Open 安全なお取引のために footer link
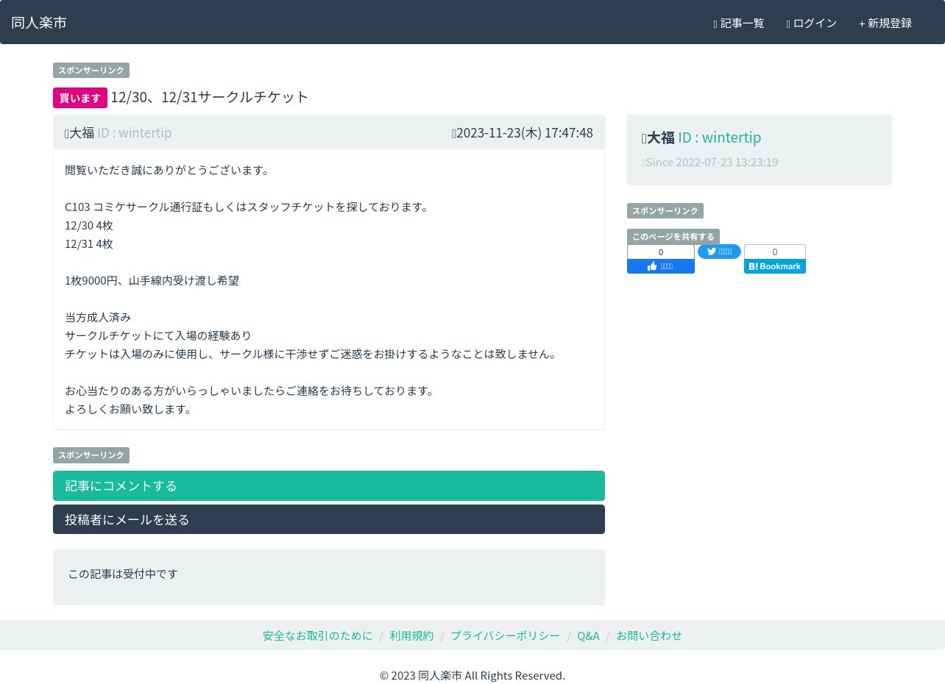Screen dimensions: 945x684 (x=318, y=635)
